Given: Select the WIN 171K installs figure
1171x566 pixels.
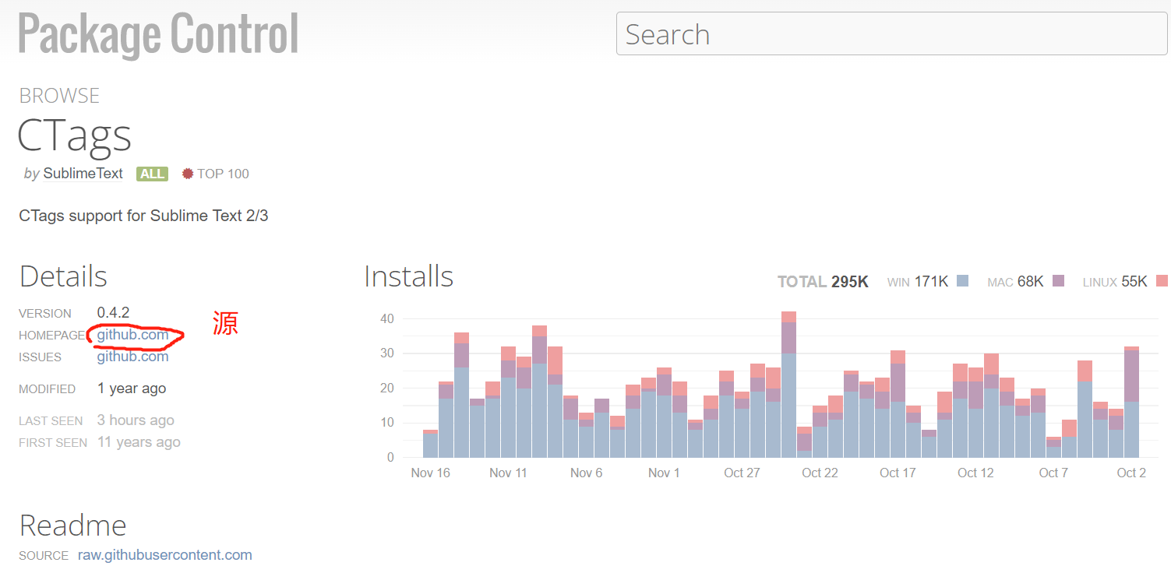Looking at the screenshot, I should tap(917, 282).
